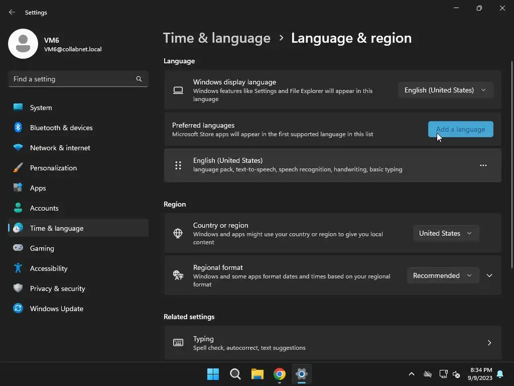Open clock showing 8:34 PM 9/9/2023

(480, 374)
